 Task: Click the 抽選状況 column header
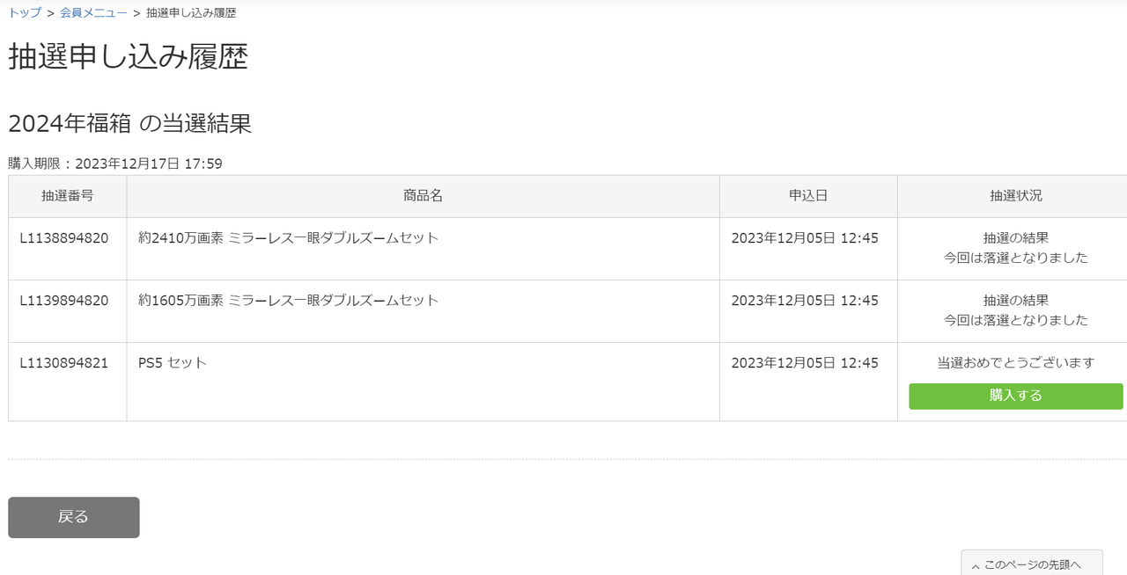click(1015, 196)
